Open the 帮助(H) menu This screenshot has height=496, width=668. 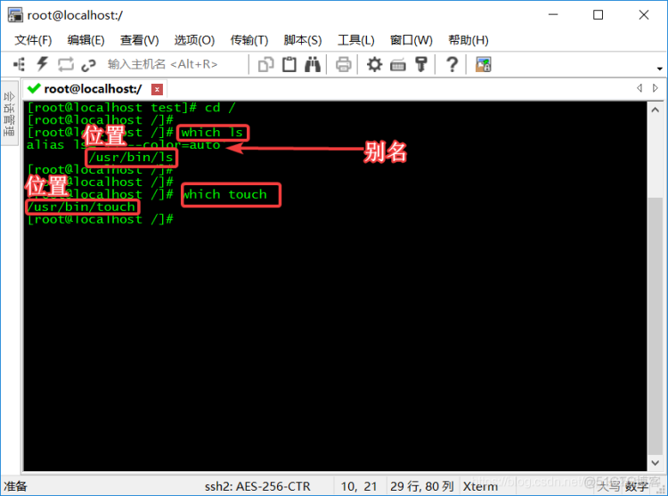[x=468, y=40]
